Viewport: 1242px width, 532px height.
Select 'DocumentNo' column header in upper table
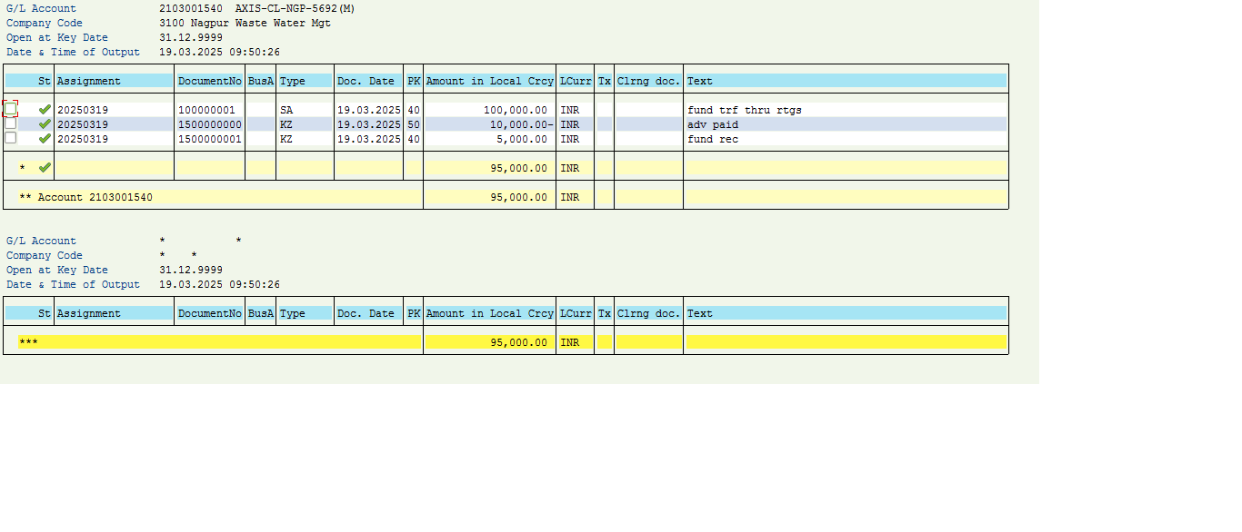(x=209, y=81)
